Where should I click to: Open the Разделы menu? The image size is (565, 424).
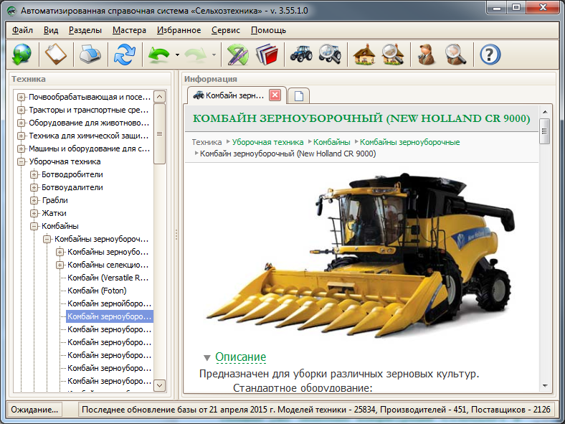[x=85, y=30]
